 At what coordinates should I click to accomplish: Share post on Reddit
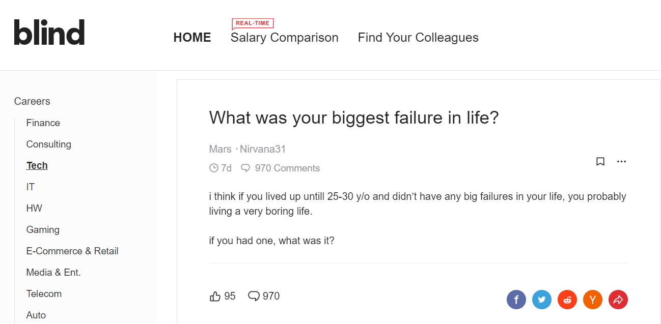click(567, 300)
